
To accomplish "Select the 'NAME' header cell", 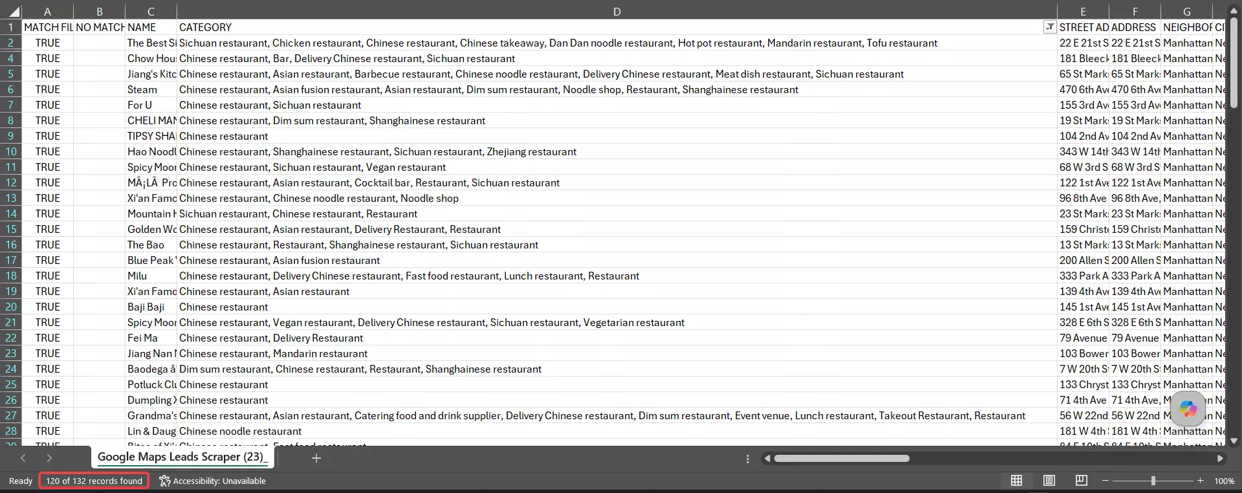I will 151,27.
